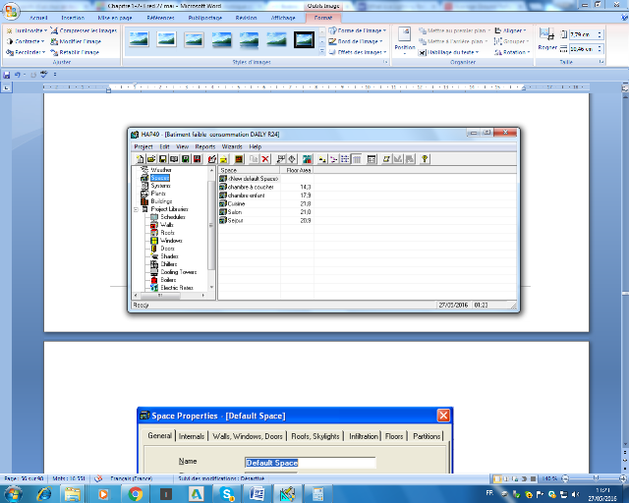This screenshot has height=503, width=629.
Task: Open Word help question mark icon
Action: pyautogui.click(x=625, y=18)
